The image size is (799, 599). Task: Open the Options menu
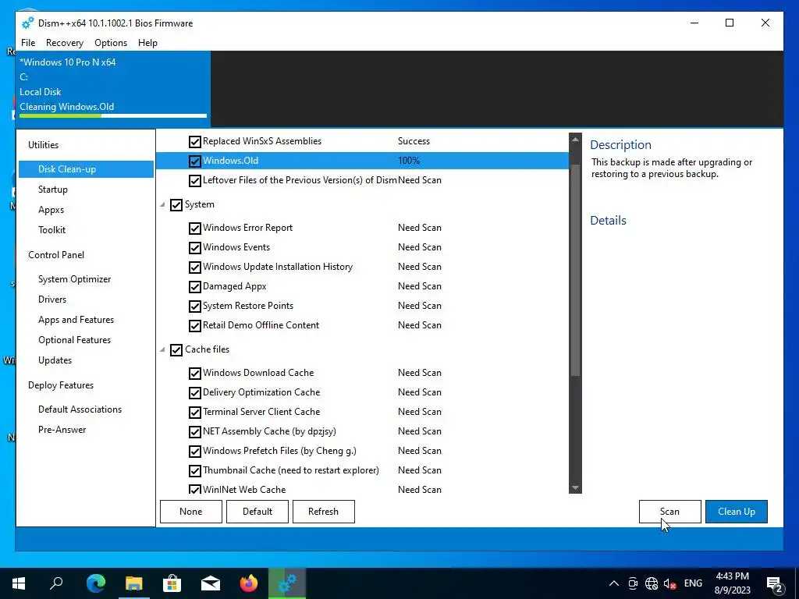point(111,43)
